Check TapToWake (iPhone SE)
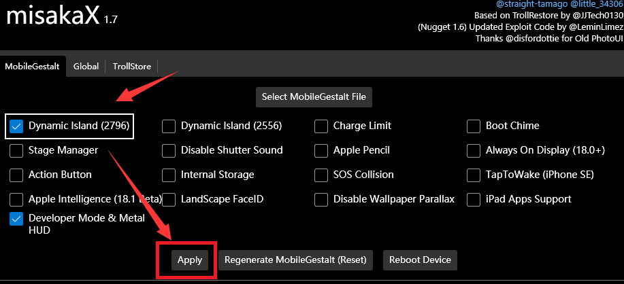 click(x=474, y=175)
